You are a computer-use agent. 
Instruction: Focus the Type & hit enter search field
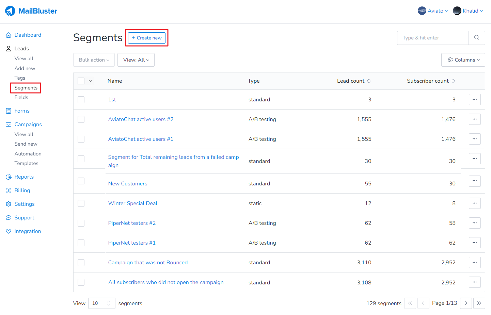click(x=432, y=38)
